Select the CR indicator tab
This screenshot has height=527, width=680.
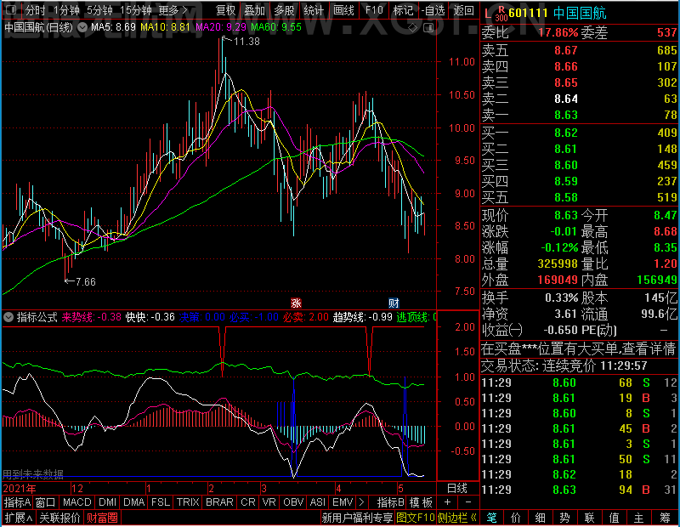point(248,502)
